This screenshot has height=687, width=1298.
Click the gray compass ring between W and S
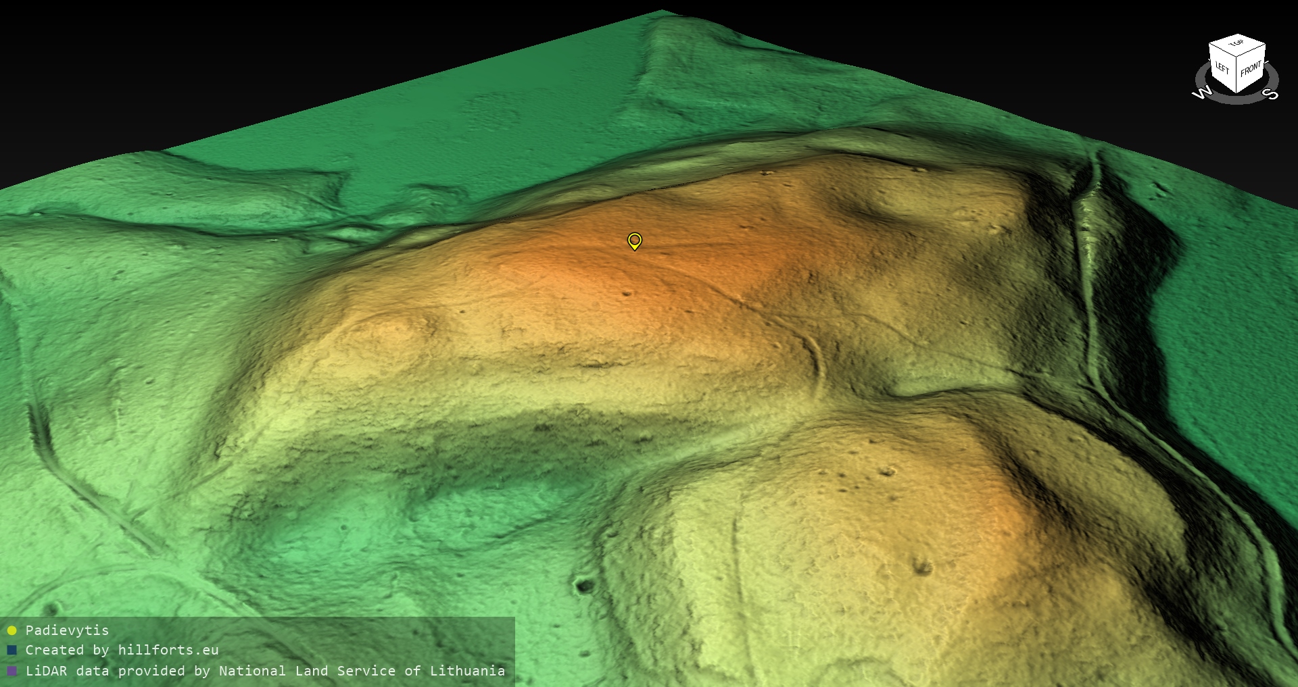(x=1236, y=100)
